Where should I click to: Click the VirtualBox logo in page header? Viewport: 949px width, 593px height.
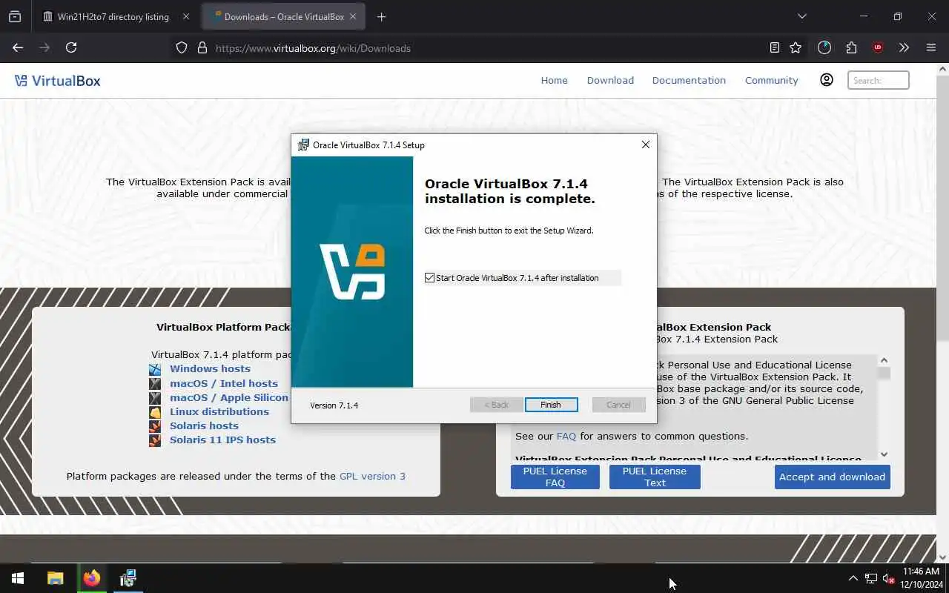click(57, 81)
